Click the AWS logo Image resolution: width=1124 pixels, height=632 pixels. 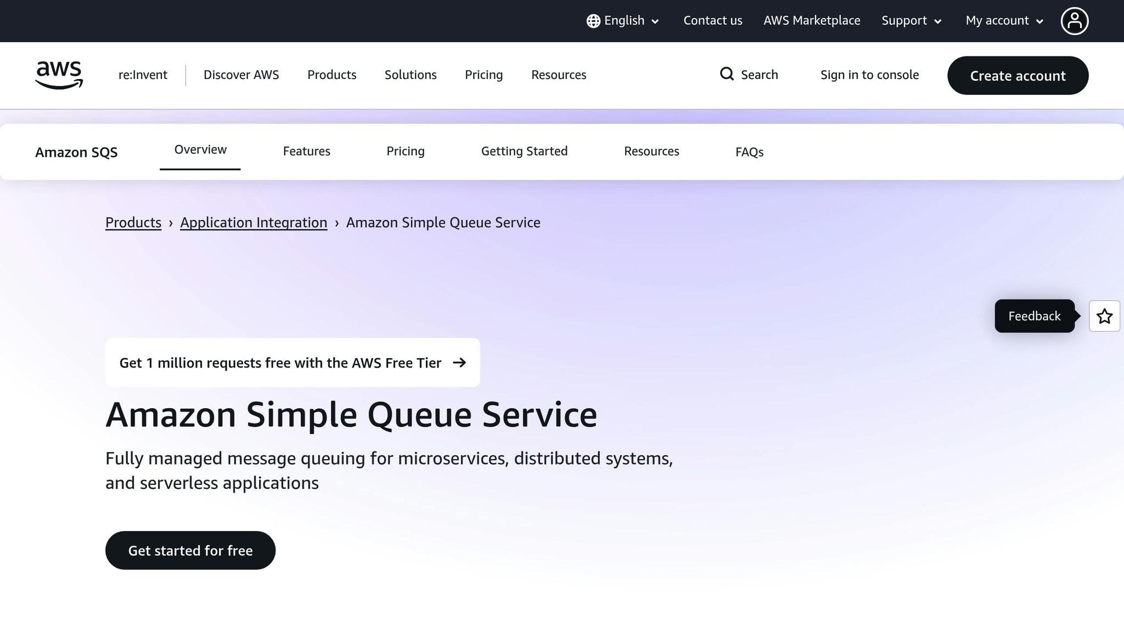pyautogui.click(x=58, y=75)
